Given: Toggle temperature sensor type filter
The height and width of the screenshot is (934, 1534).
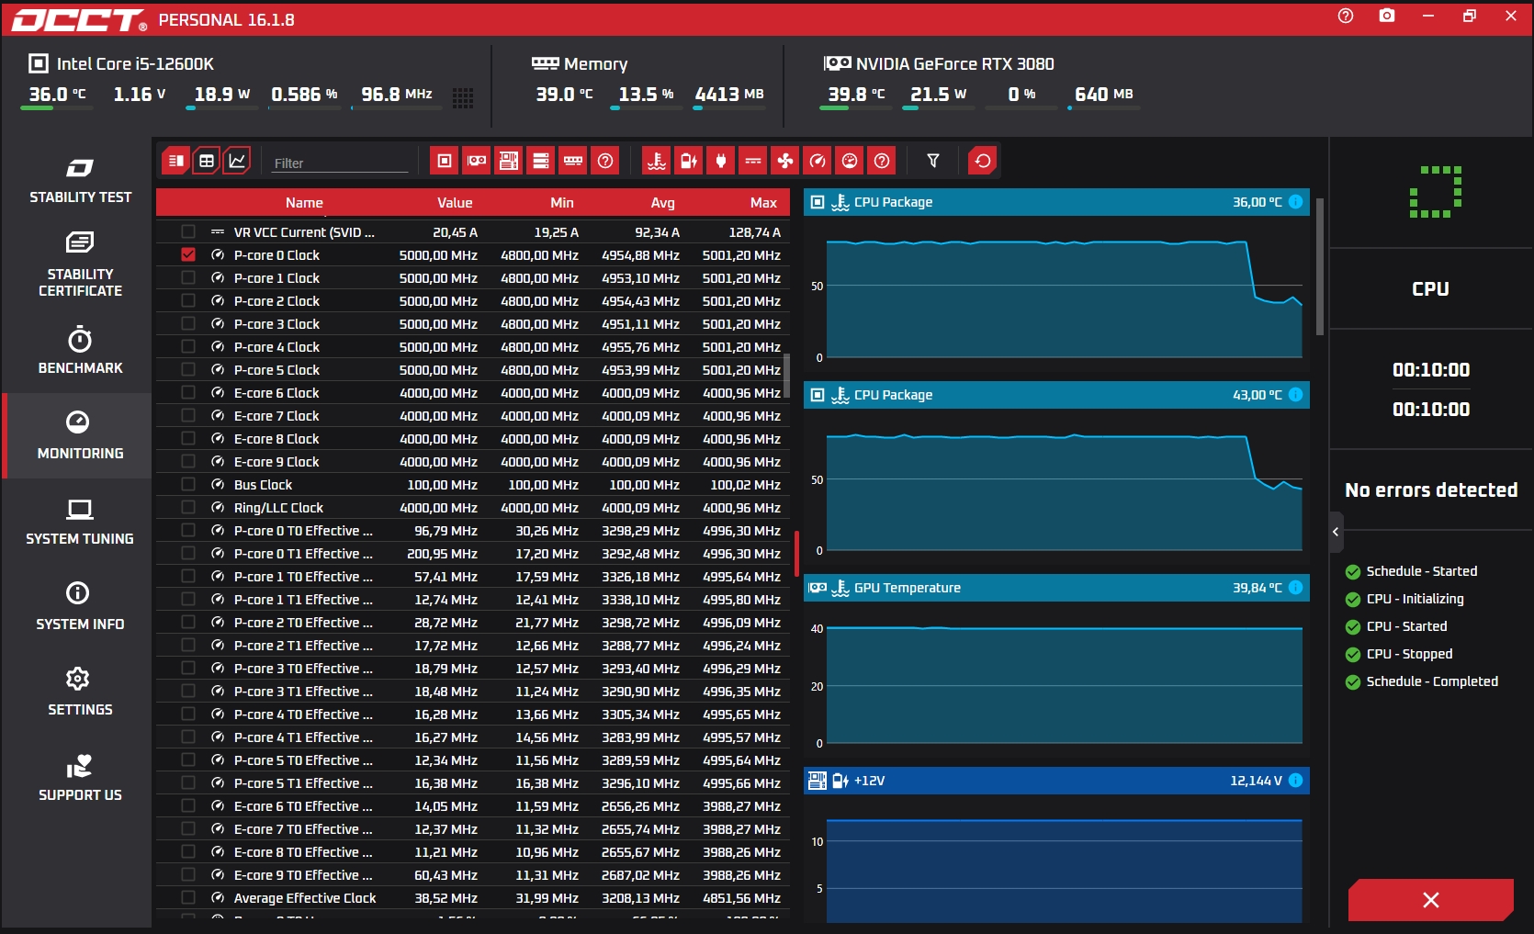Looking at the screenshot, I should tap(657, 161).
